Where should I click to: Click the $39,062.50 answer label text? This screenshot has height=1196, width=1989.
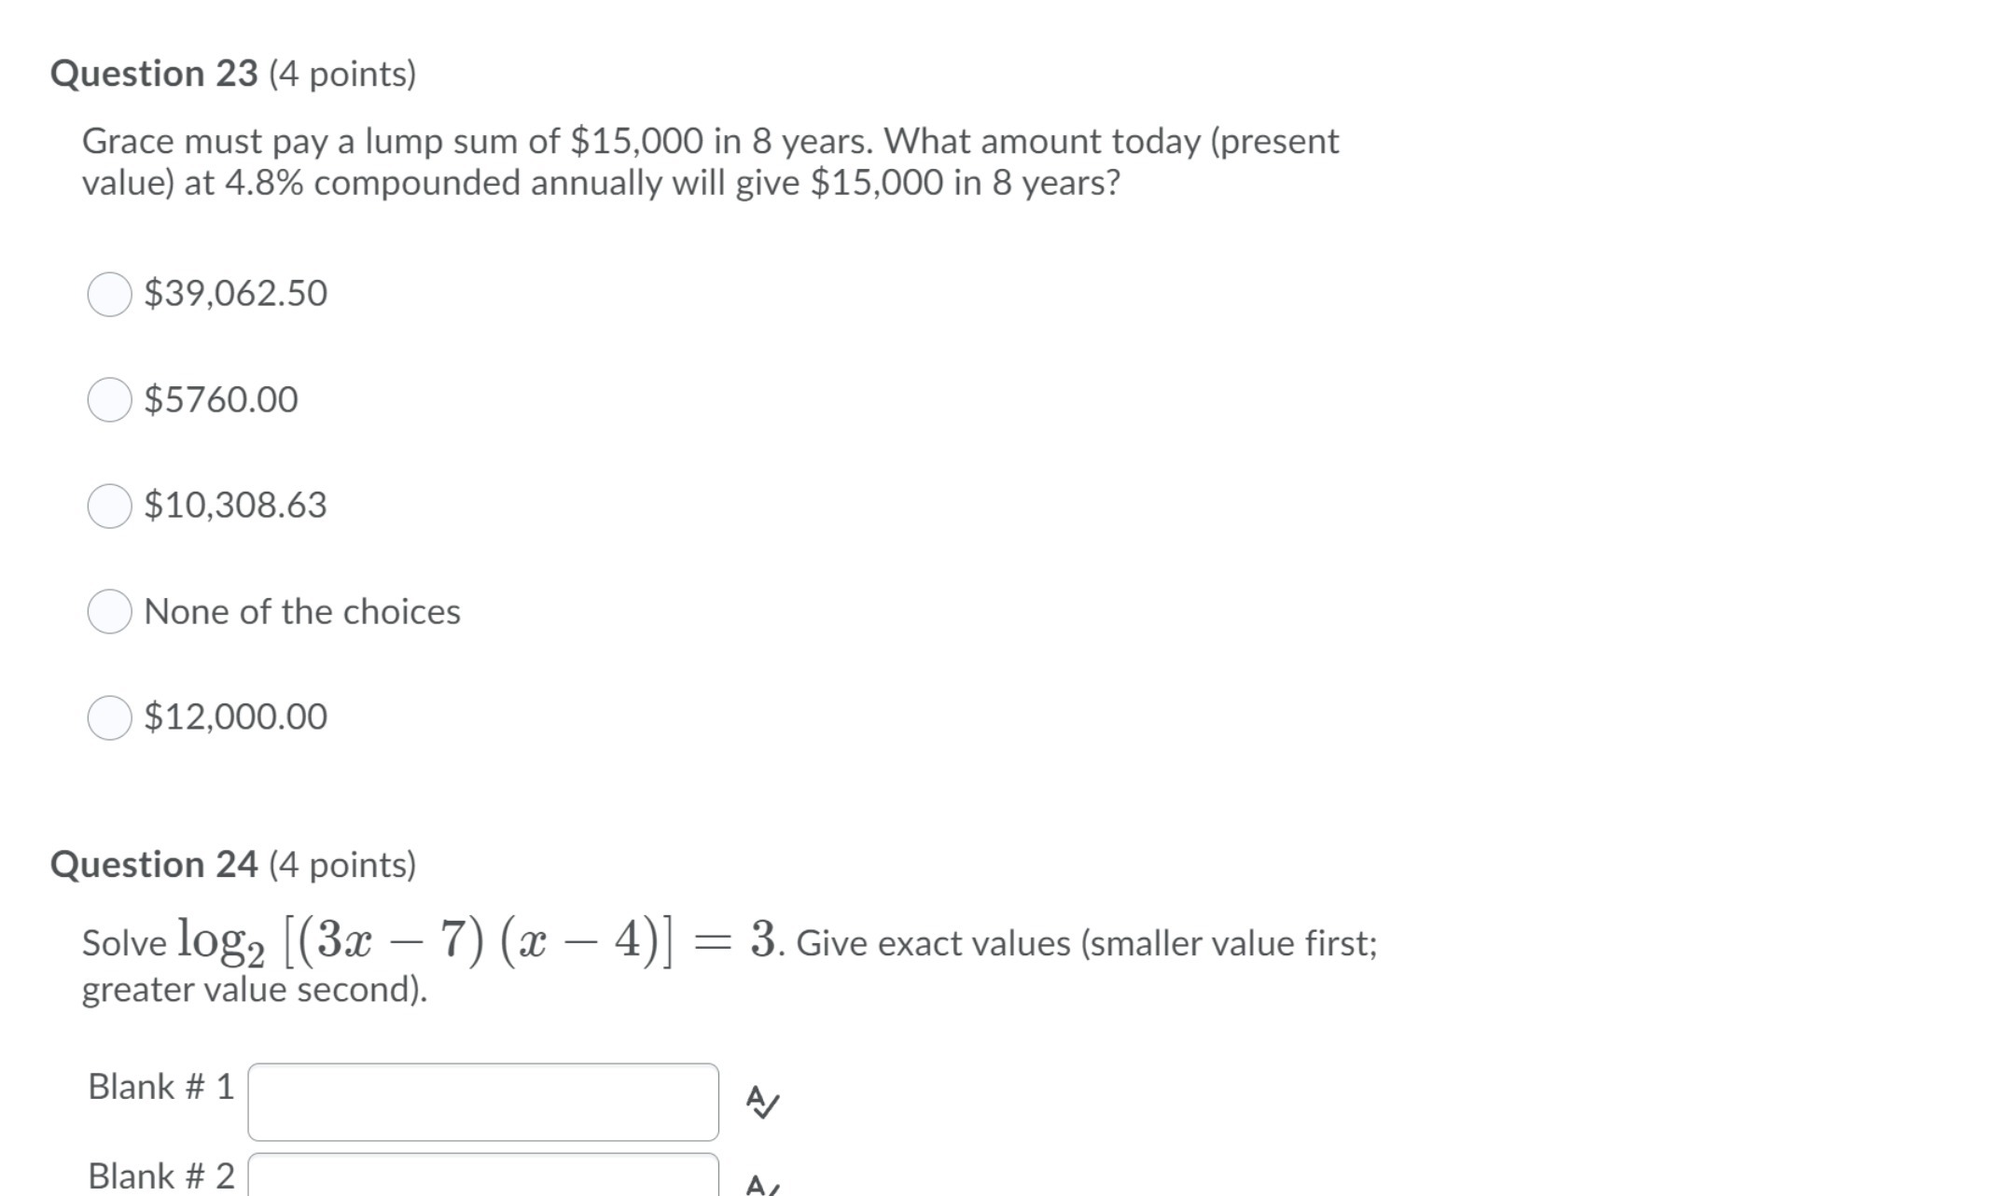click(x=235, y=293)
